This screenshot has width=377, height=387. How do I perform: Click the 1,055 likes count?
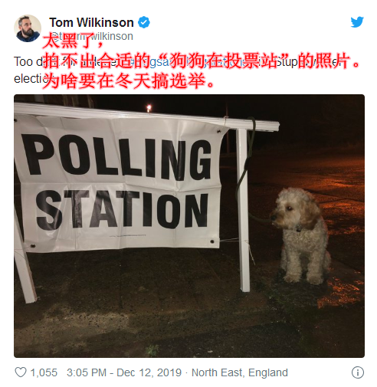[x=44, y=372]
